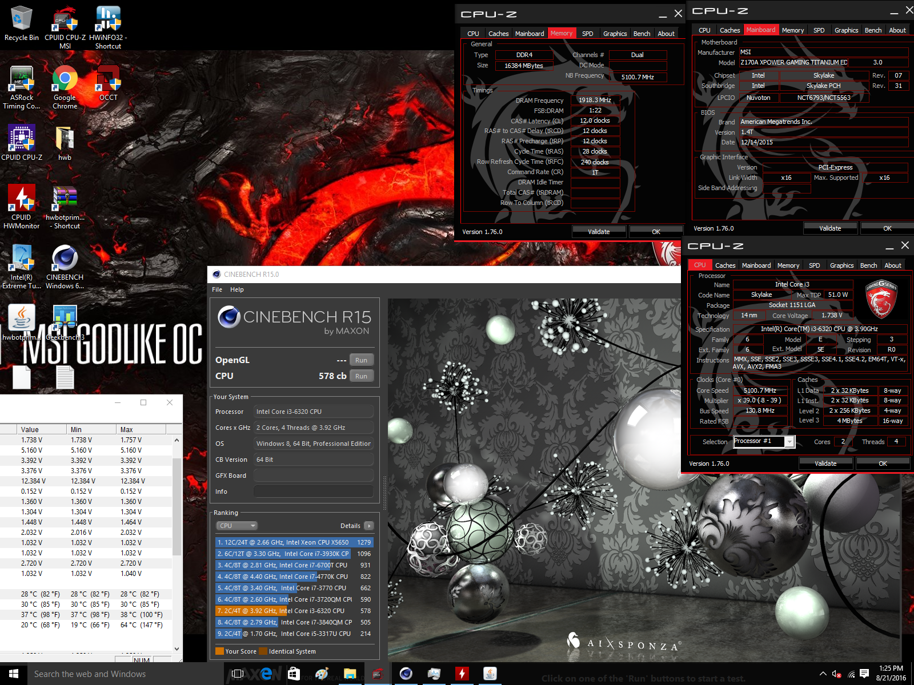Click the muted volume tray icon
Image resolution: width=914 pixels, height=685 pixels.
pos(837,674)
